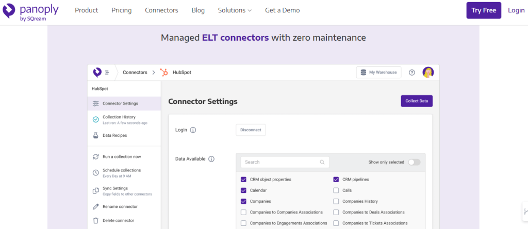The height and width of the screenshot is (229, 528).
Task: Click the Try Free button
Action: (x=484, y=10)
